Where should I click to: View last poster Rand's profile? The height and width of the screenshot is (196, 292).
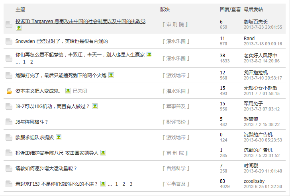tap(249, 39)
